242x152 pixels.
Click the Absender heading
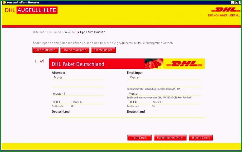(x=59, y=73)
